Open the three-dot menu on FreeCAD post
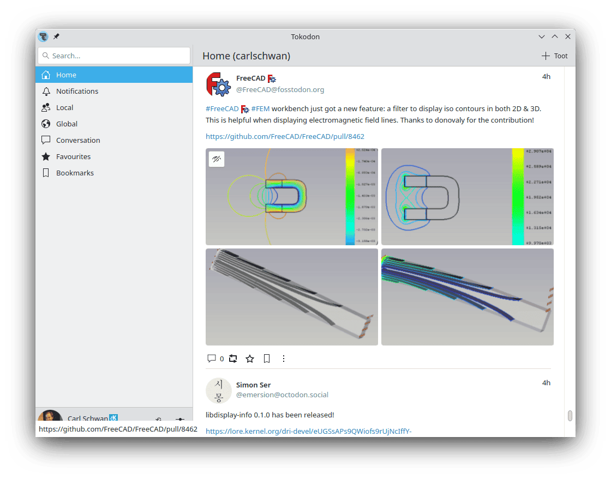The height and width of the screenshot is (479, 611). [x=284, y=359]
